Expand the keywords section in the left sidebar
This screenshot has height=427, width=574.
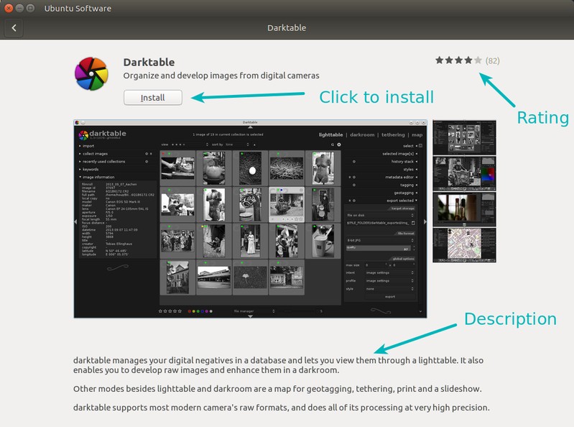click(x=91, y=169)
